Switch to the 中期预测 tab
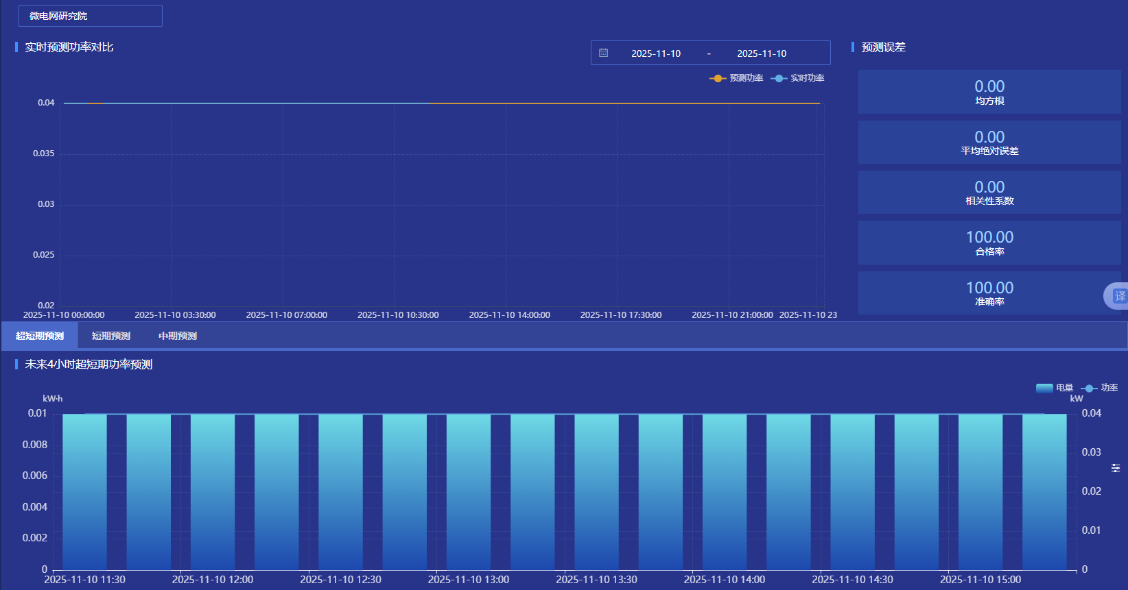 pos(178,336)
